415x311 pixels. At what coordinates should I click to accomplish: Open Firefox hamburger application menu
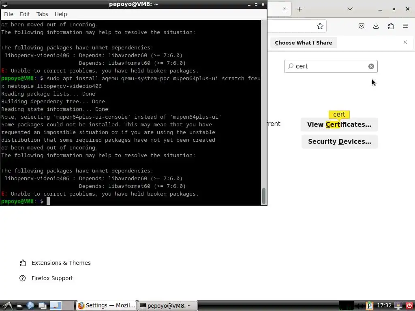point(405,26)
